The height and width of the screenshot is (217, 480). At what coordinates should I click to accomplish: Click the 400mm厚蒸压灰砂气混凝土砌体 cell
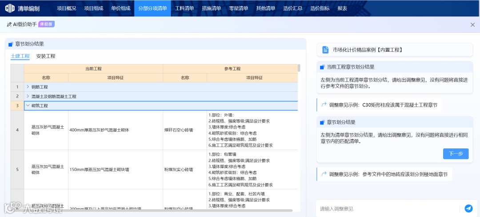pos(116,130)
